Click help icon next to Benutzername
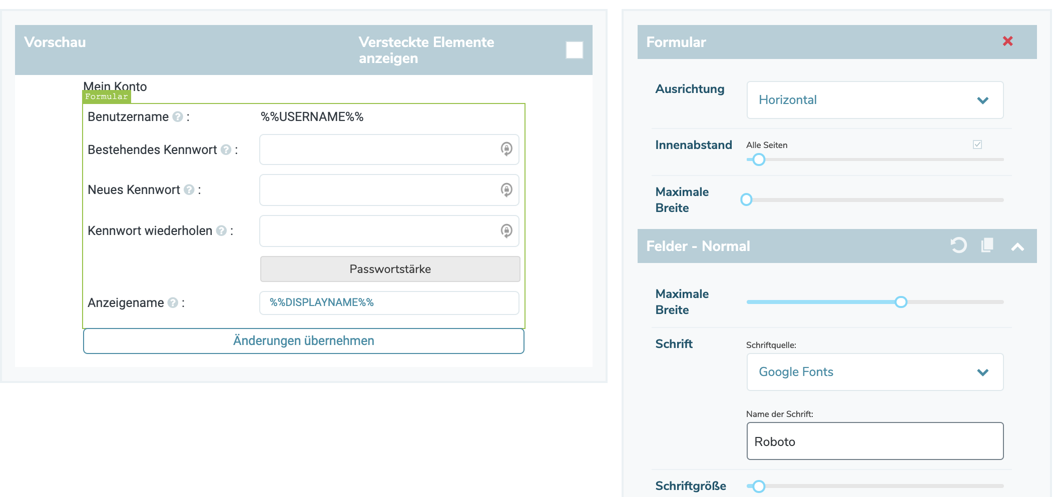 177,116
